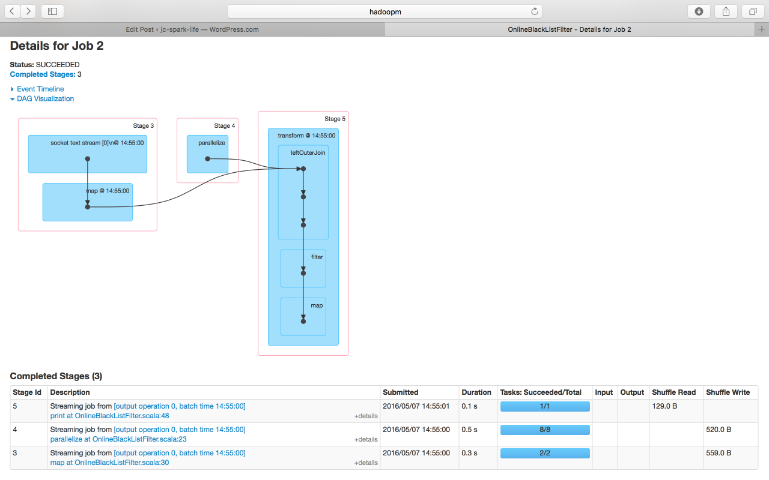Sort by Description column header

70,392
